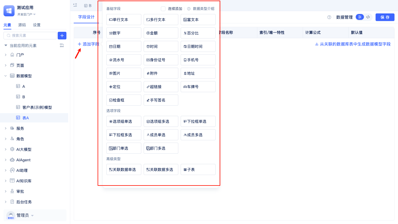The width and height of the screenshot is (398, 224).
Task: Choose the 成员单选 field type
Action: point(161,135)
